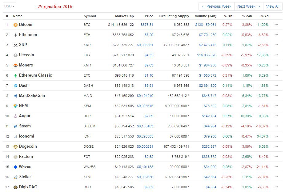Screen dimensions: 285x192
Task: Click the Bitcoin coin logo icon
Action: pos(15,25)
